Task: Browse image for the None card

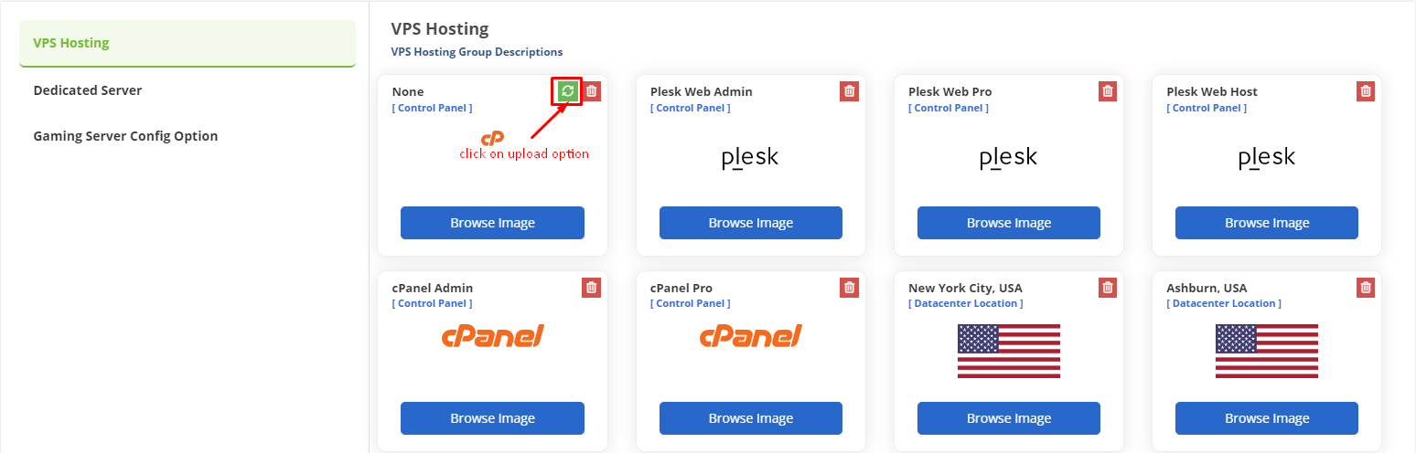Action: (492, 223)
